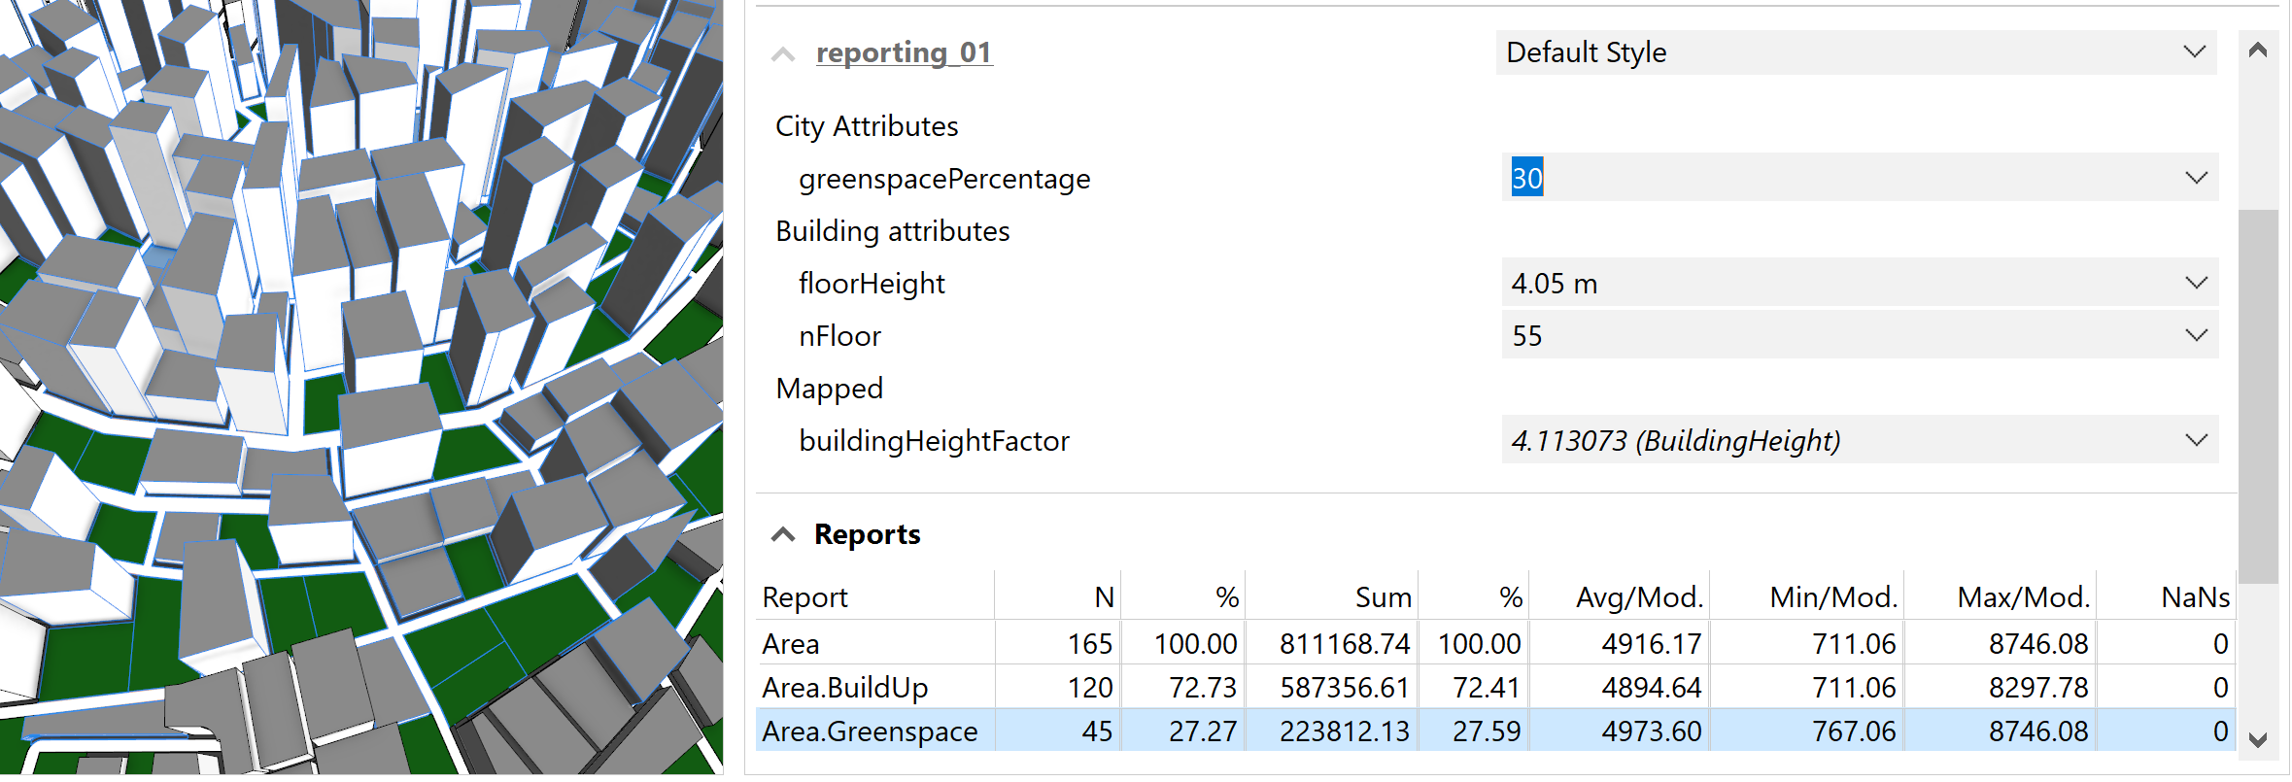Open greenspacePercentage attribute source dropdown arrow
The height and width of the screenshot is (782, 2292).
tap(2196, 178)
